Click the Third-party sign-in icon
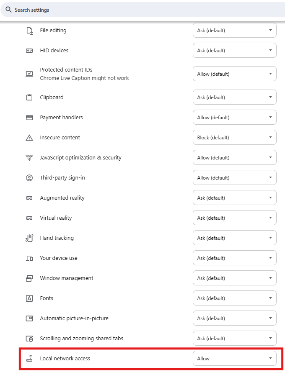 pyautogui.click(x=29, y=178)
